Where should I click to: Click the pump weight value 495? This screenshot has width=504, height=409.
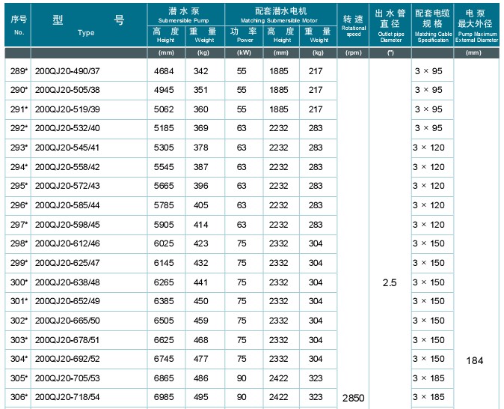pyautogui.click(x=201, y=397)
